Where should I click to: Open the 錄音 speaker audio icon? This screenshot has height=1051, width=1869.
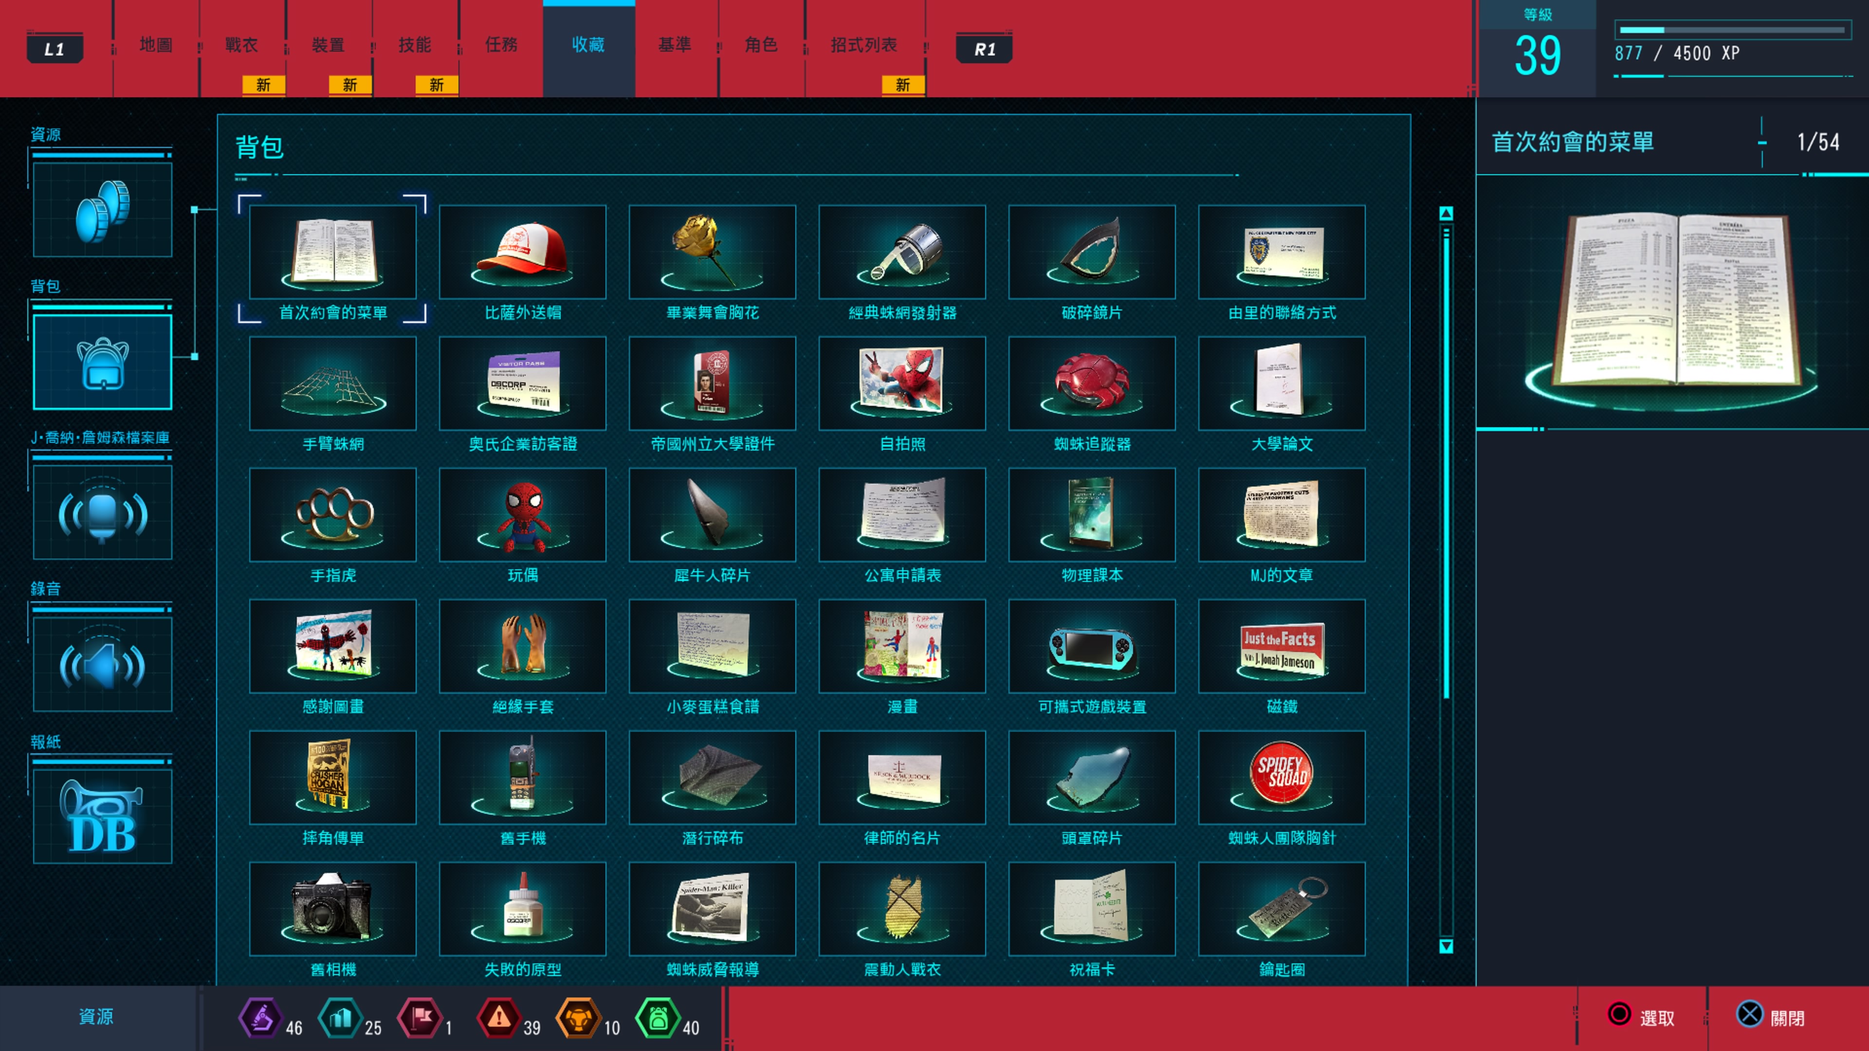tap(102, 664)
